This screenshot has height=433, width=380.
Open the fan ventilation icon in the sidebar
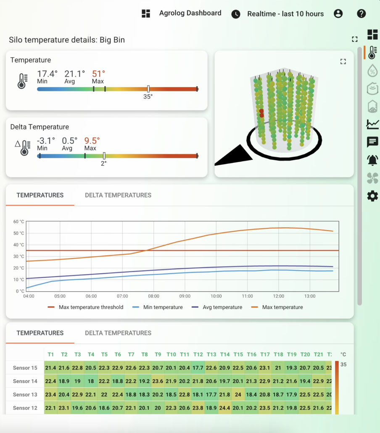(x=372, y=178)
